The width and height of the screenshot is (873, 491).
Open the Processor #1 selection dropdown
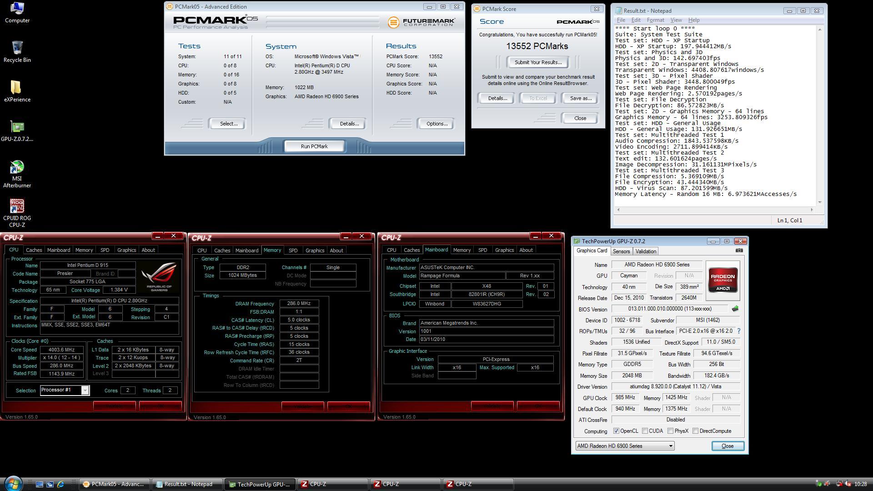65,390
